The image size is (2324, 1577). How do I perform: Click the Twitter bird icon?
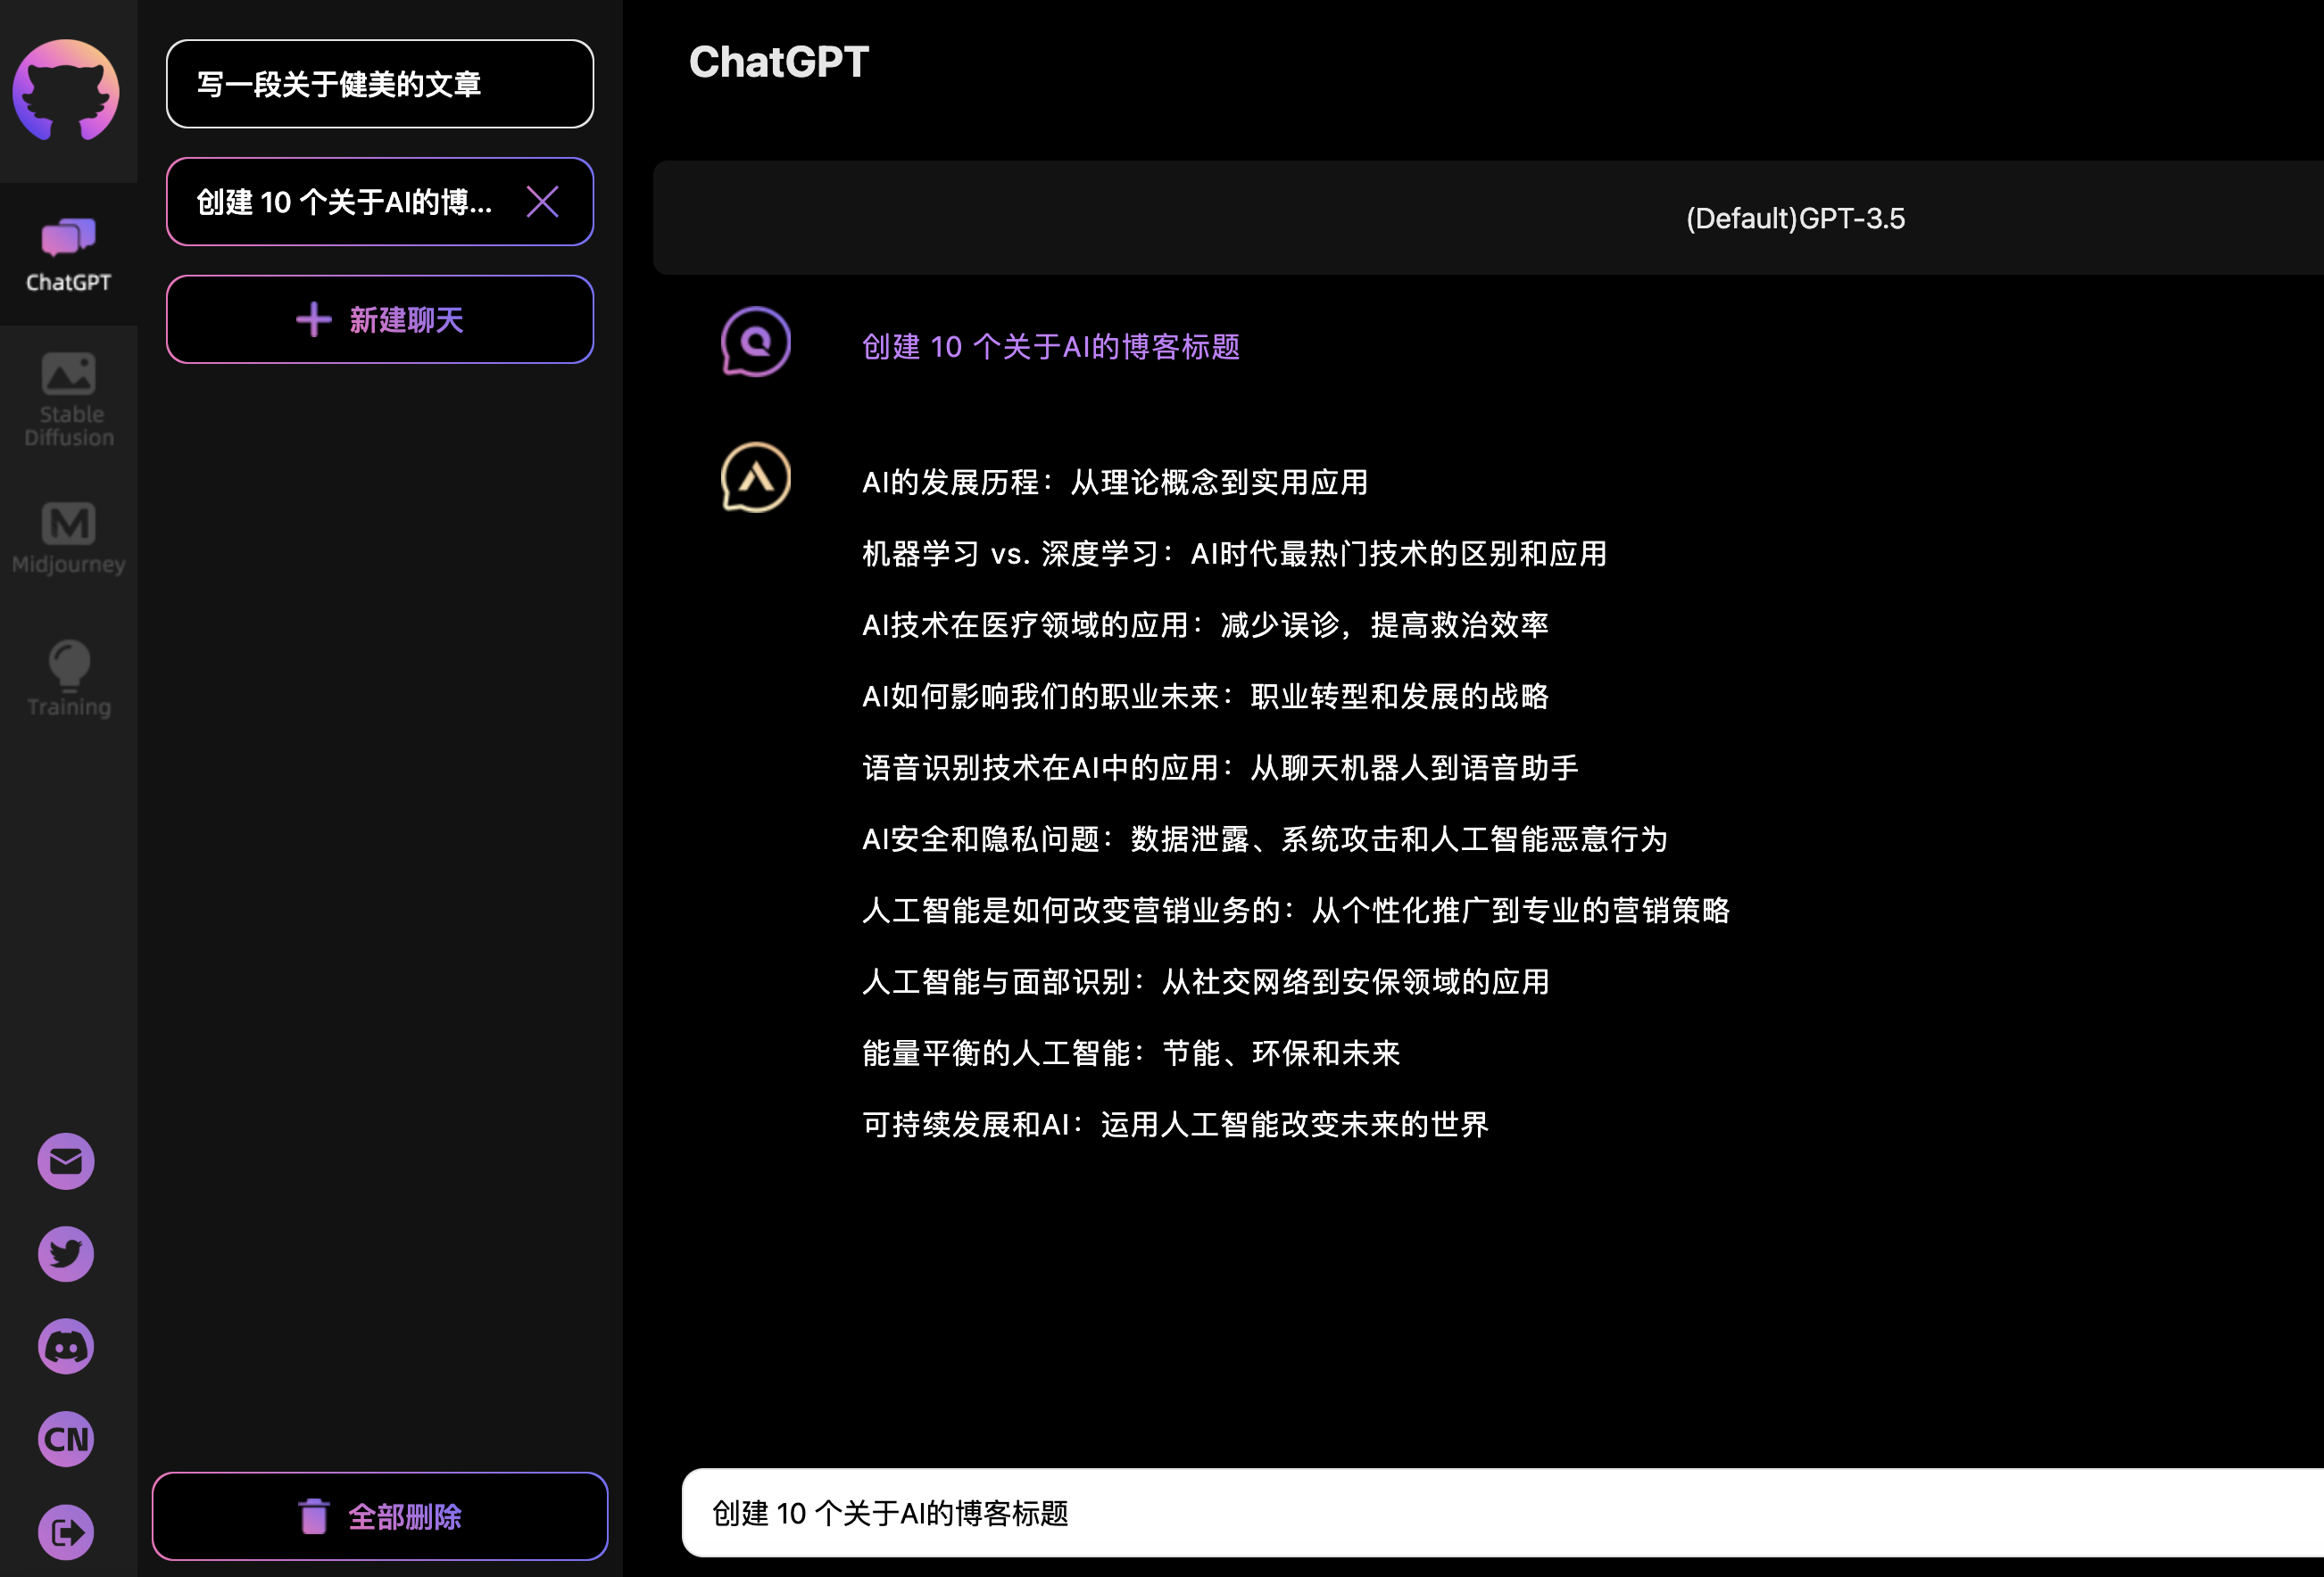66,1253
